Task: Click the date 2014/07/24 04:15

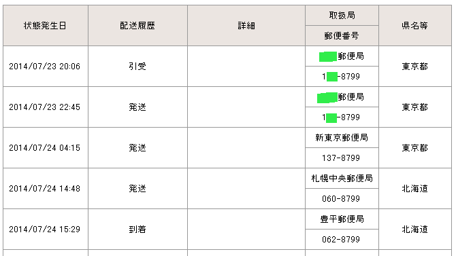Action: click(44, 148)
